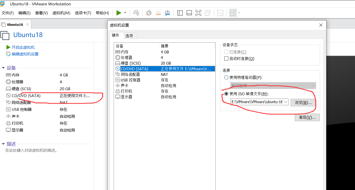This screenshot has height=190, width=355.
Task: Click USB 控制器 in main window list
Action: [x=22, y=109]
